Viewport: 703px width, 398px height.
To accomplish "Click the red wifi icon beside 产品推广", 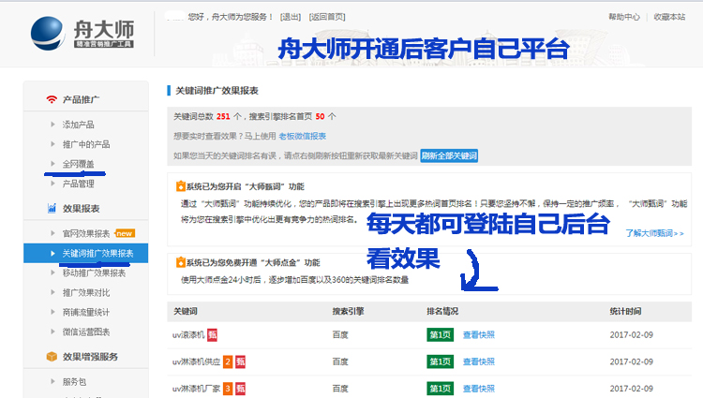I will click(52, 99).
